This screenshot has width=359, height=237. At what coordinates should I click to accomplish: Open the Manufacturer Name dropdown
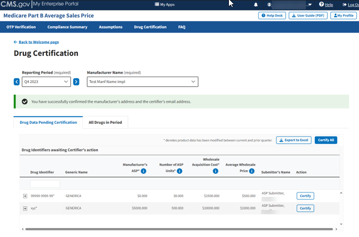[x=142, y=82]
